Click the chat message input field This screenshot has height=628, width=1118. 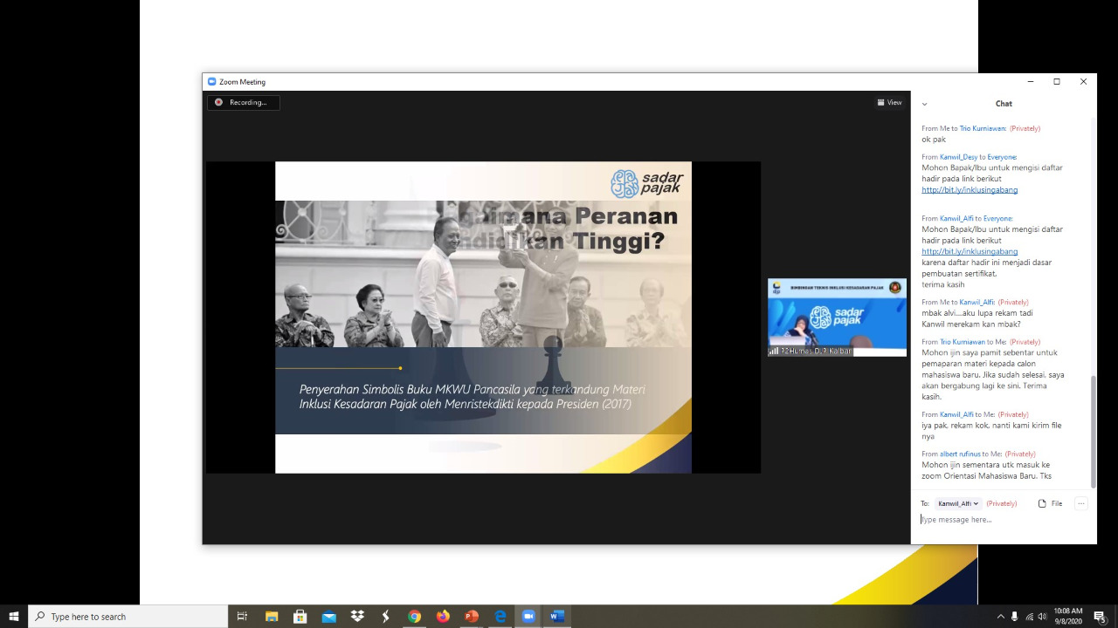coord(996,520)
